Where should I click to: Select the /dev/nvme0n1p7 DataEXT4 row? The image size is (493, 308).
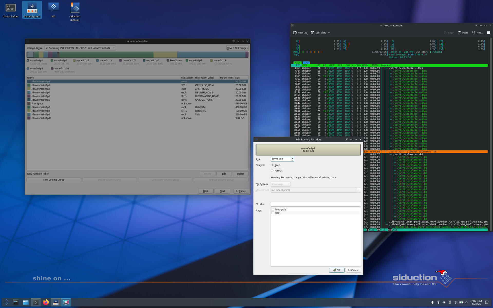tap(137, 107)
